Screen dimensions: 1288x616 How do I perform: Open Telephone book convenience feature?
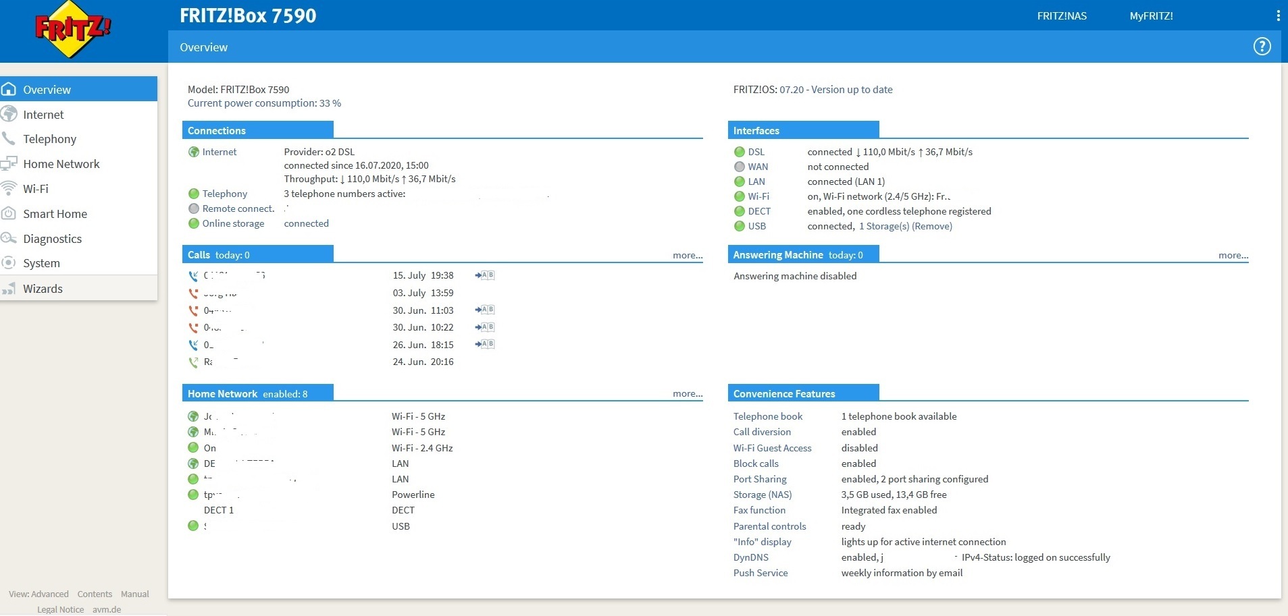[768, 416]
